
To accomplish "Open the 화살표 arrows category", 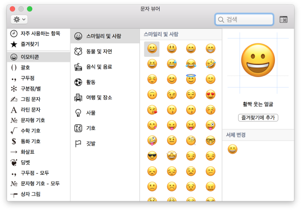I will pyautogui.click(x=38, y=152).
